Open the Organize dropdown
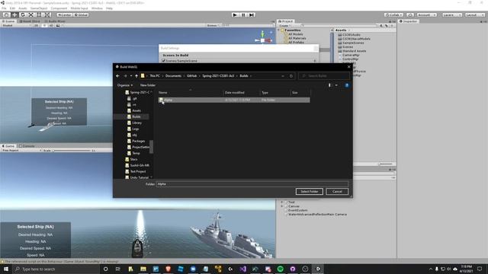 click(x=125, y=85)
